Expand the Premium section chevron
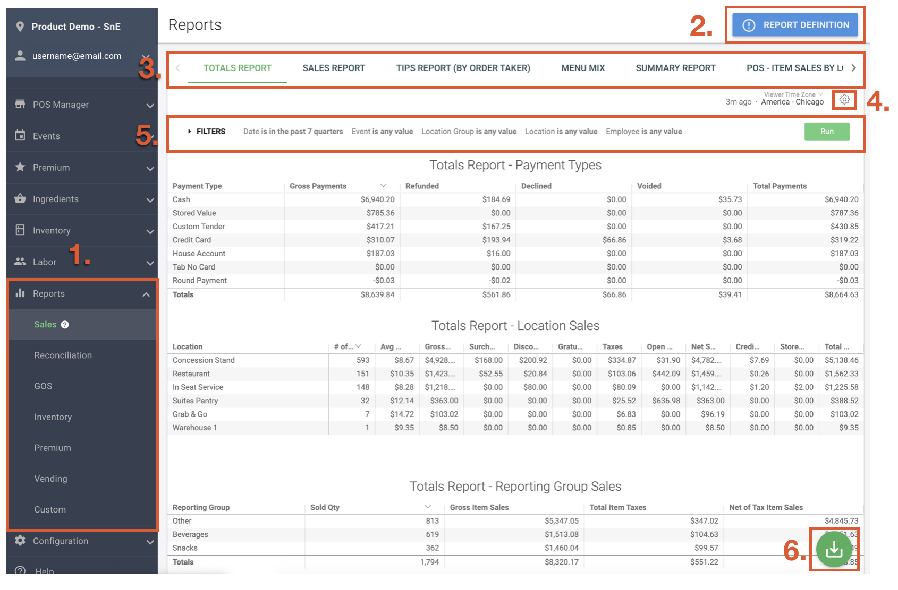Screen dimensions: 898x590 pos(150,169)
